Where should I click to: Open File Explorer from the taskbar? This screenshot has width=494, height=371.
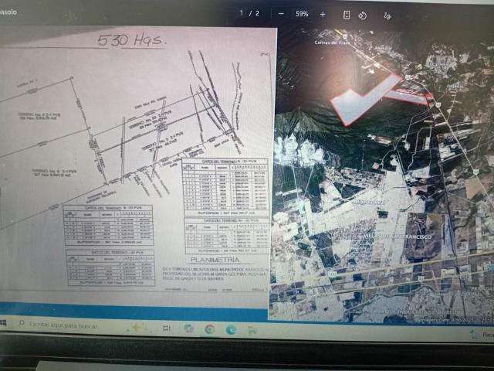click(252, 330)
